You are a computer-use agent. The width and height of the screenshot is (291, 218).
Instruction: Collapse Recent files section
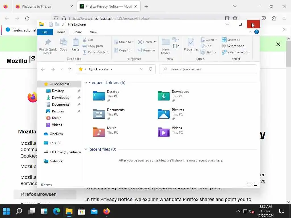tap(86, 149)
